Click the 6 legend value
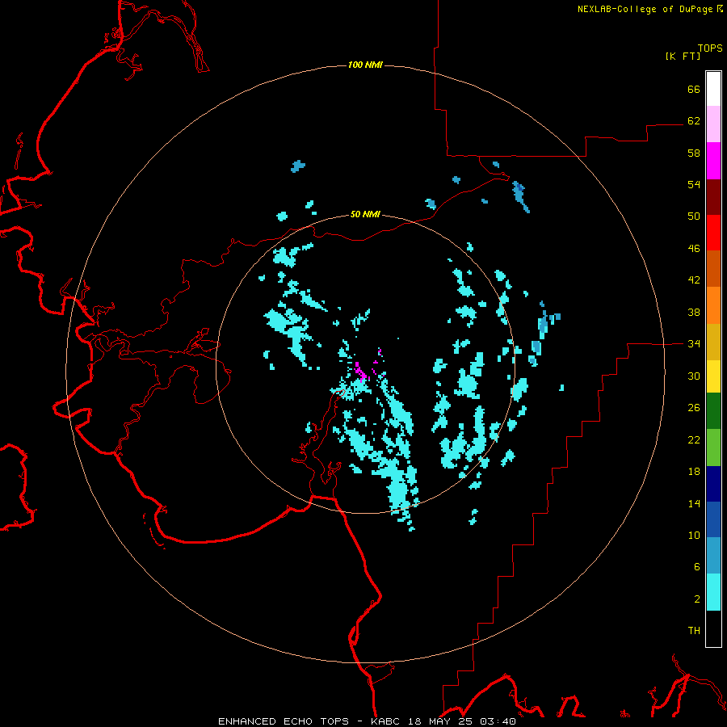The width and height of the screenshot is (727, 727). 697,566
